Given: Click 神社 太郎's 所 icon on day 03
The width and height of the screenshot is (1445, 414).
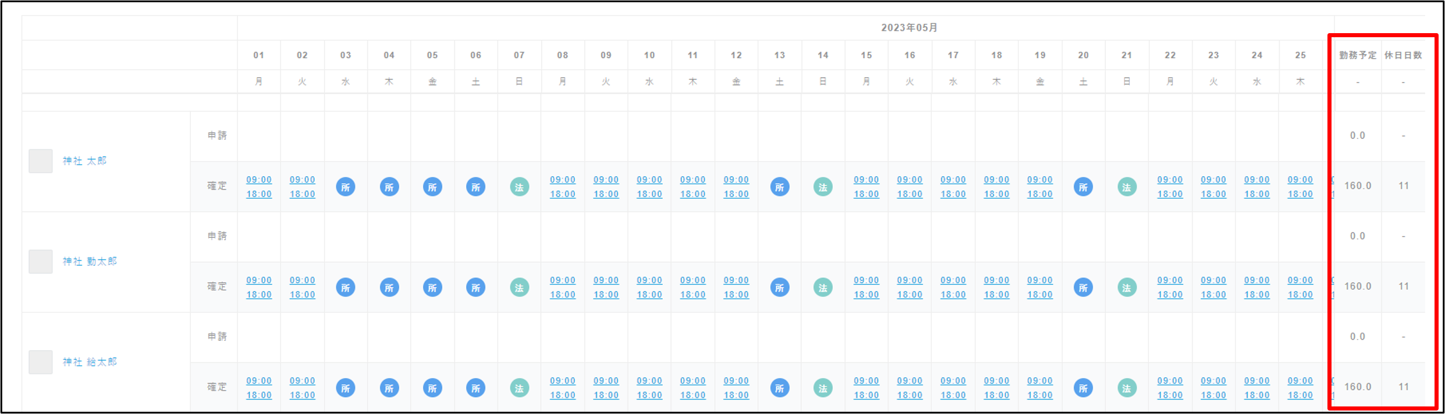Looking at the screenshot, I should [x=346, y=187].
